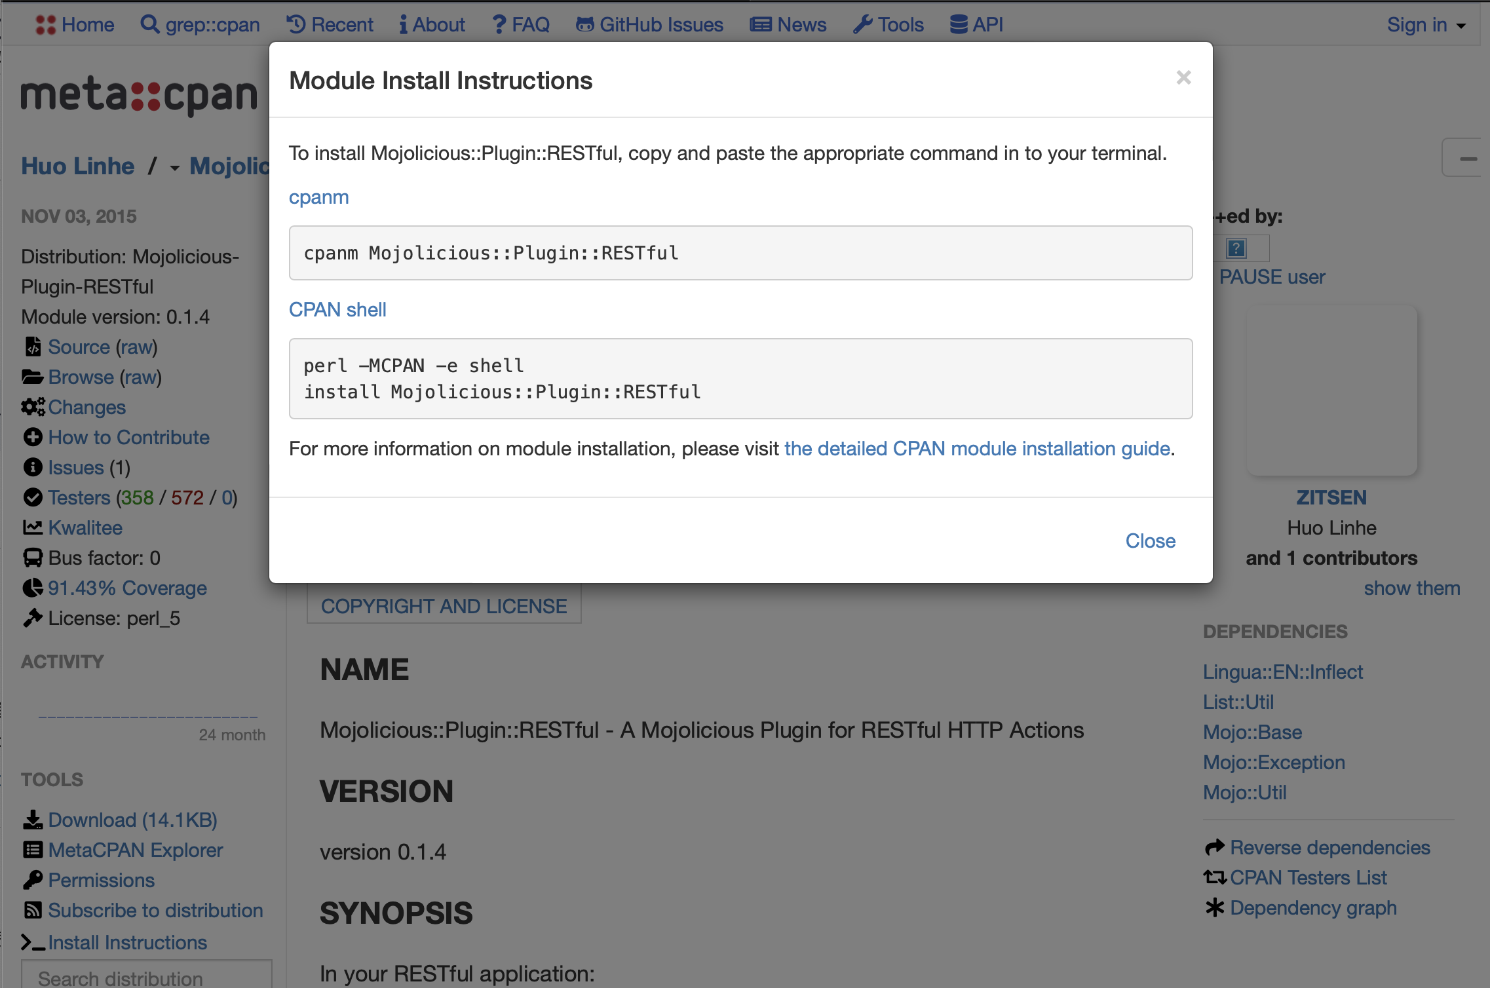
Task: Click the Search distribution input field
Action: pyautogui.click(x=147, y=976)
